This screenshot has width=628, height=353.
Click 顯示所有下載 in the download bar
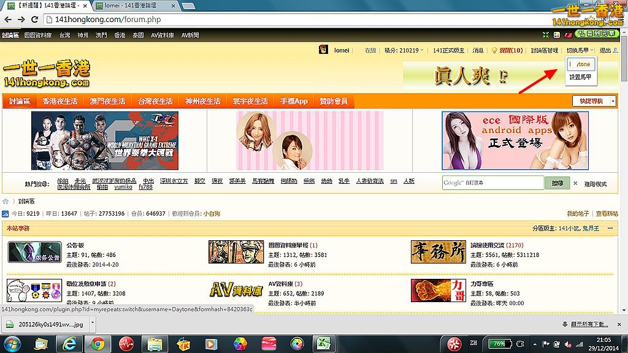(x=589, y=324)
